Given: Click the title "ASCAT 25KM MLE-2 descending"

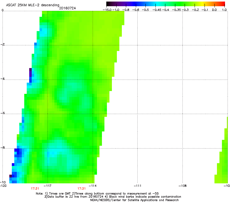Looking at the screenshot, I should tap(33, 5).
